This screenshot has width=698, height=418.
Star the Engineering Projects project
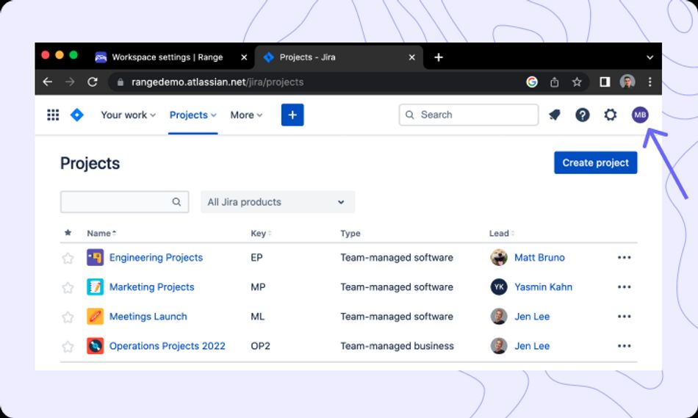pos(68,258)
